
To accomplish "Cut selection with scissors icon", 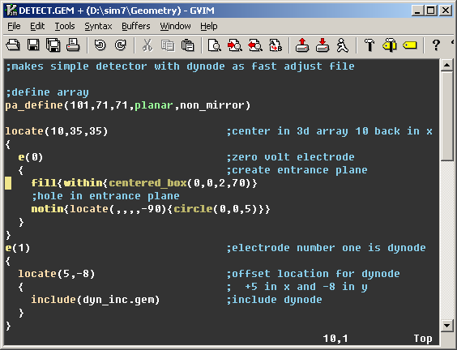I will pos(147,45).
